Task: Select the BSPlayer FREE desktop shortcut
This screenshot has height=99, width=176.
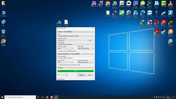Action: (170, 42)
